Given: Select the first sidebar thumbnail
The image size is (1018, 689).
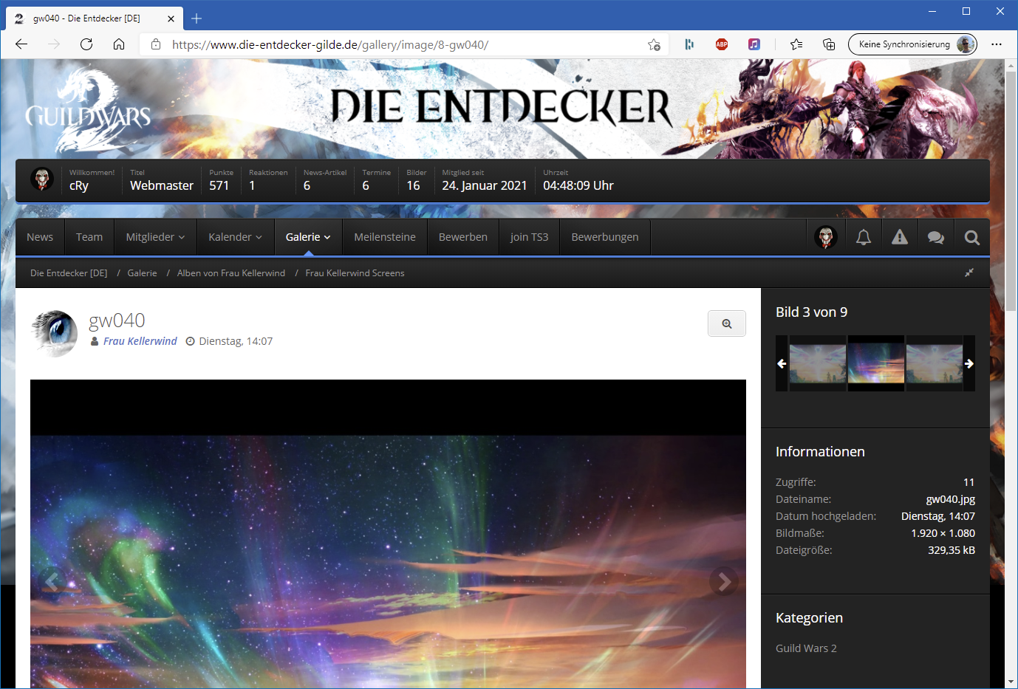Looking at the screenshot, I should [818, 363].
